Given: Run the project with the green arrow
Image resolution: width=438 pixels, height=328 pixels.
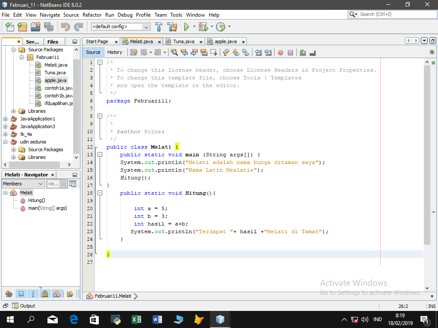Looking at the screenshot, I should (187, 26).
